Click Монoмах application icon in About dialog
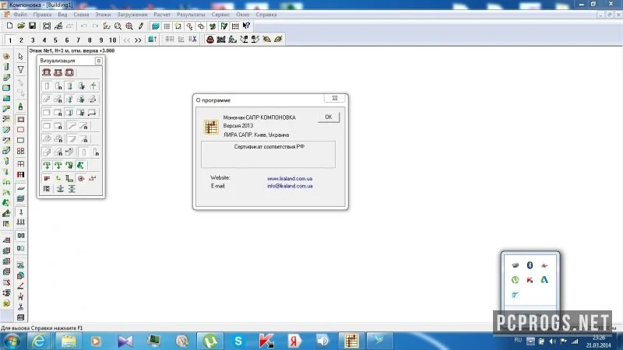 click(x=211, y=127)
